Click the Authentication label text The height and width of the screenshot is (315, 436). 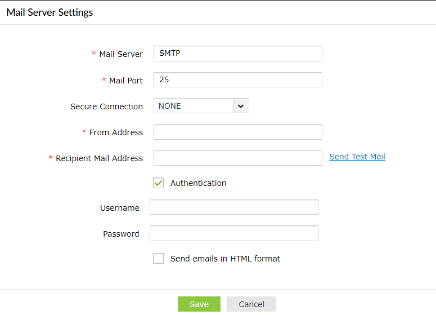tap(198, 183)
